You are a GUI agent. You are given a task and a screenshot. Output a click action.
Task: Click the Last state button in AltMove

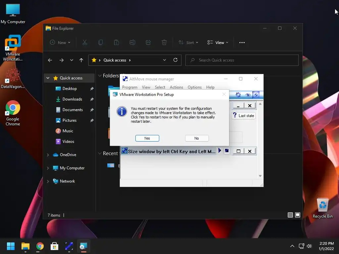coord(244,115)
